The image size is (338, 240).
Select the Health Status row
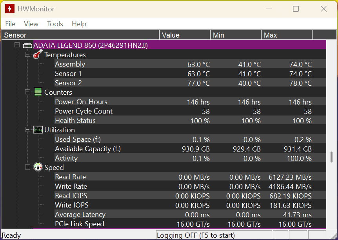click(x=190, y=121)
